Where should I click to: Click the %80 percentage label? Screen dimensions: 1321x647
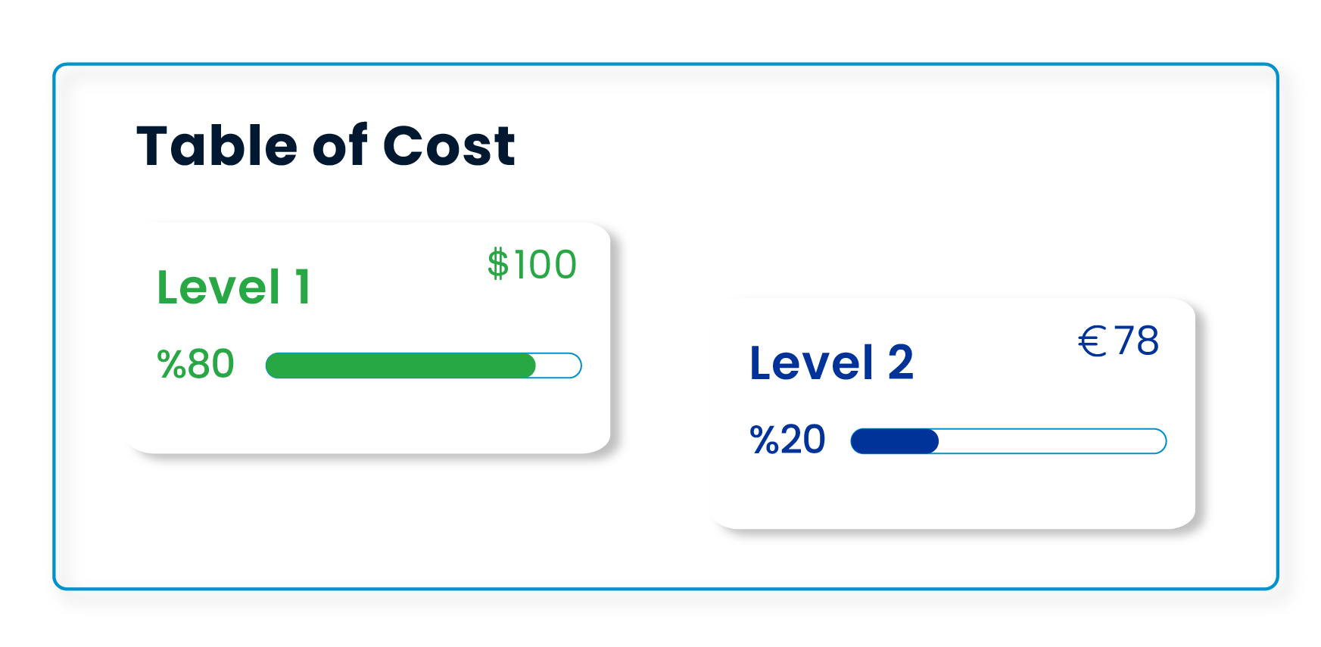pos(195,364)
